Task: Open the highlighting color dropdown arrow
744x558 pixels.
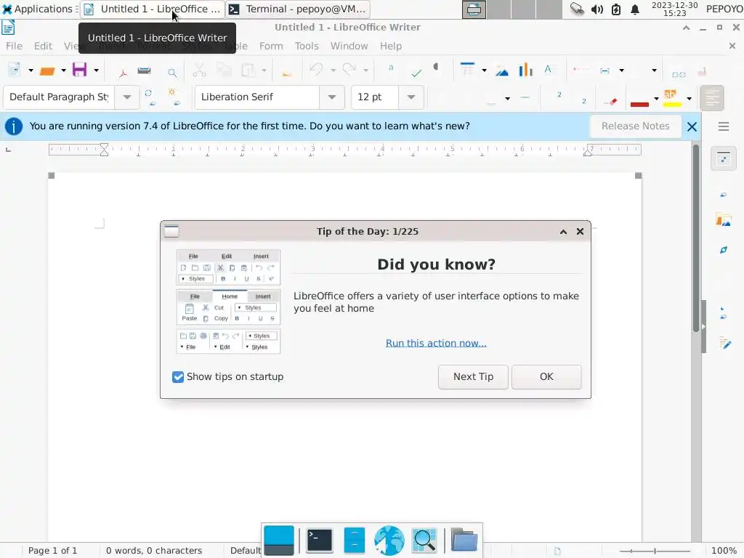Action: click(x=689, y=99)
